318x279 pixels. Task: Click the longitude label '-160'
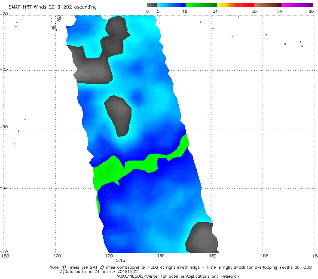211,256
